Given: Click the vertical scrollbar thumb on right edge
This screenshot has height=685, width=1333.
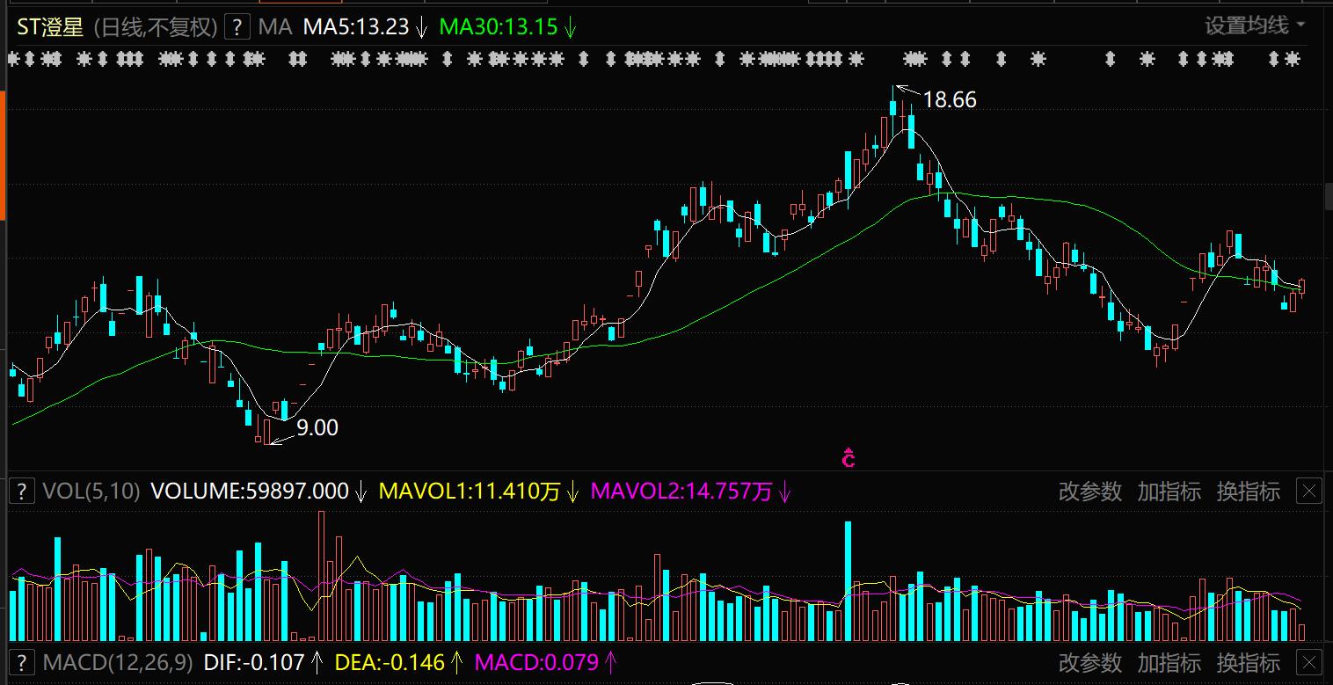Looking at the screenshot, I should pyautogui.click(x=1329, y=197).
